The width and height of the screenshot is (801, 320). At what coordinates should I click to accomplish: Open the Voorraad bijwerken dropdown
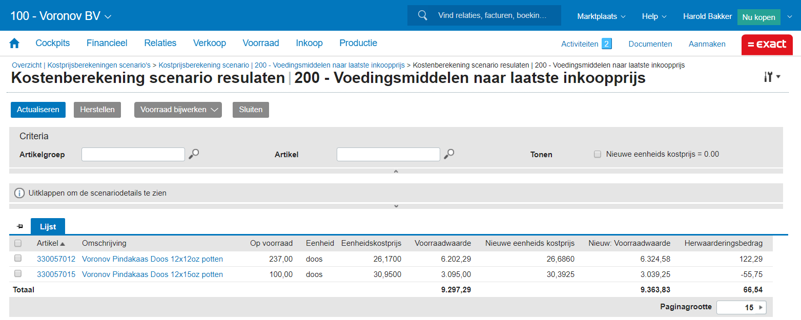coord(178,110)
